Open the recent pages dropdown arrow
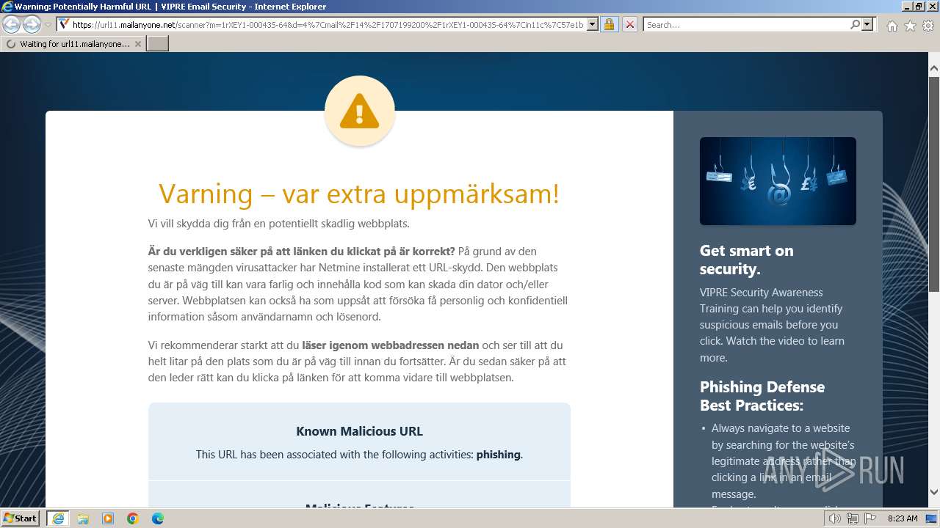This screenshot has height=528, width=940. point(48,25)
